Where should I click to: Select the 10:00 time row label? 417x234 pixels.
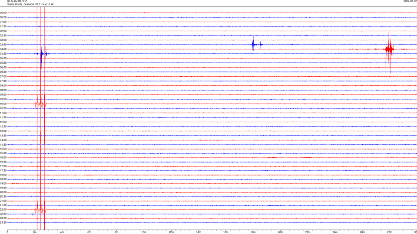point(3,104)
